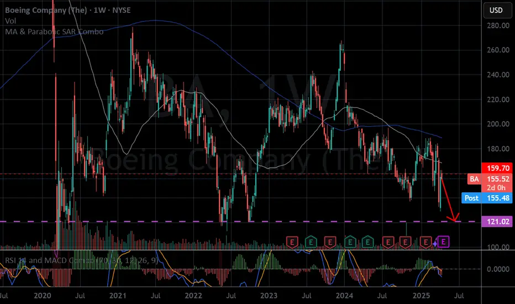Click the 200.00 price axis label
Viewport: 515px width, 304px height.
(x=498, y=124)
